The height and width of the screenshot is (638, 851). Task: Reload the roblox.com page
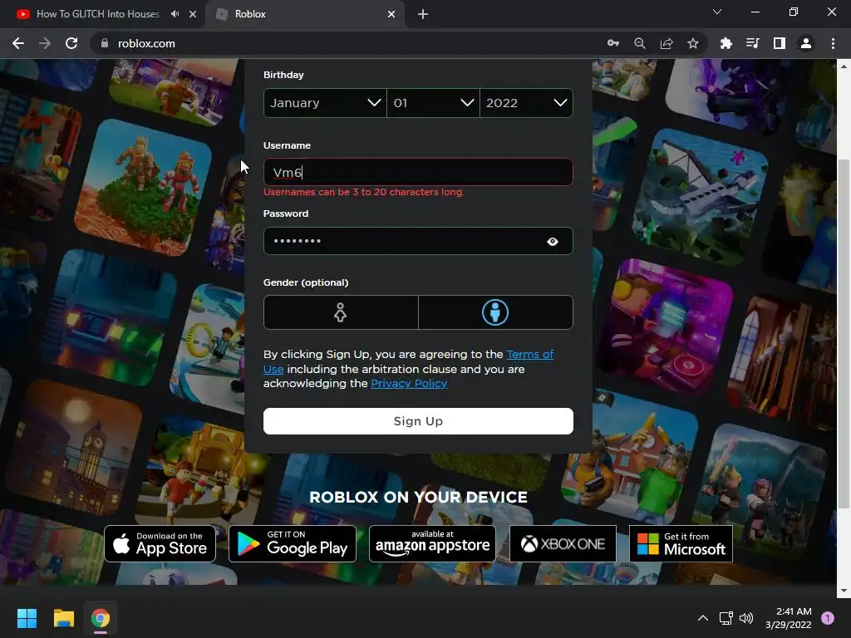pyautogui.click(x=71, y=43)
